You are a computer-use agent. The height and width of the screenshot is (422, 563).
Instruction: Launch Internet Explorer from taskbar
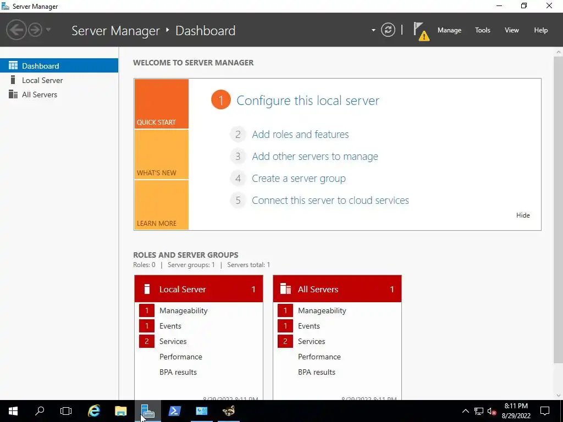(x=94, y=411)
